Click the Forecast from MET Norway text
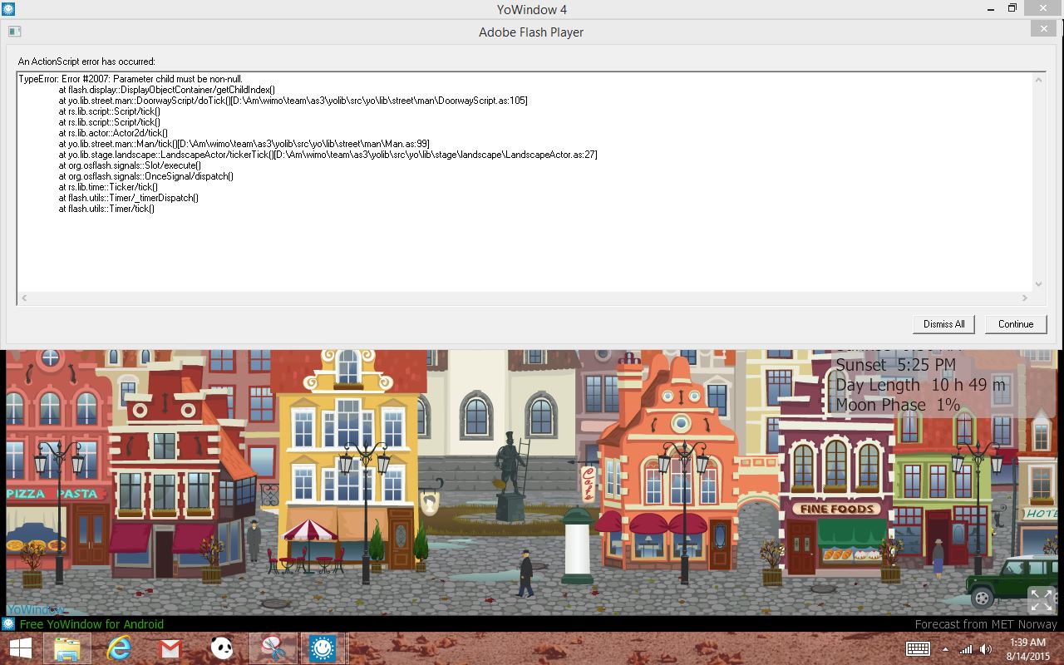This screenshot has width=1064, height=665. pos(985,624)
